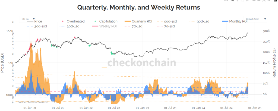Open the Default Zoom dropdown
Viewport: 278px width, 111px height.
255,19
